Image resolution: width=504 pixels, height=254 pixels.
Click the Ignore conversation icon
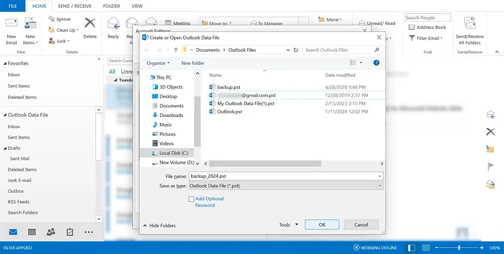point(52,19)
